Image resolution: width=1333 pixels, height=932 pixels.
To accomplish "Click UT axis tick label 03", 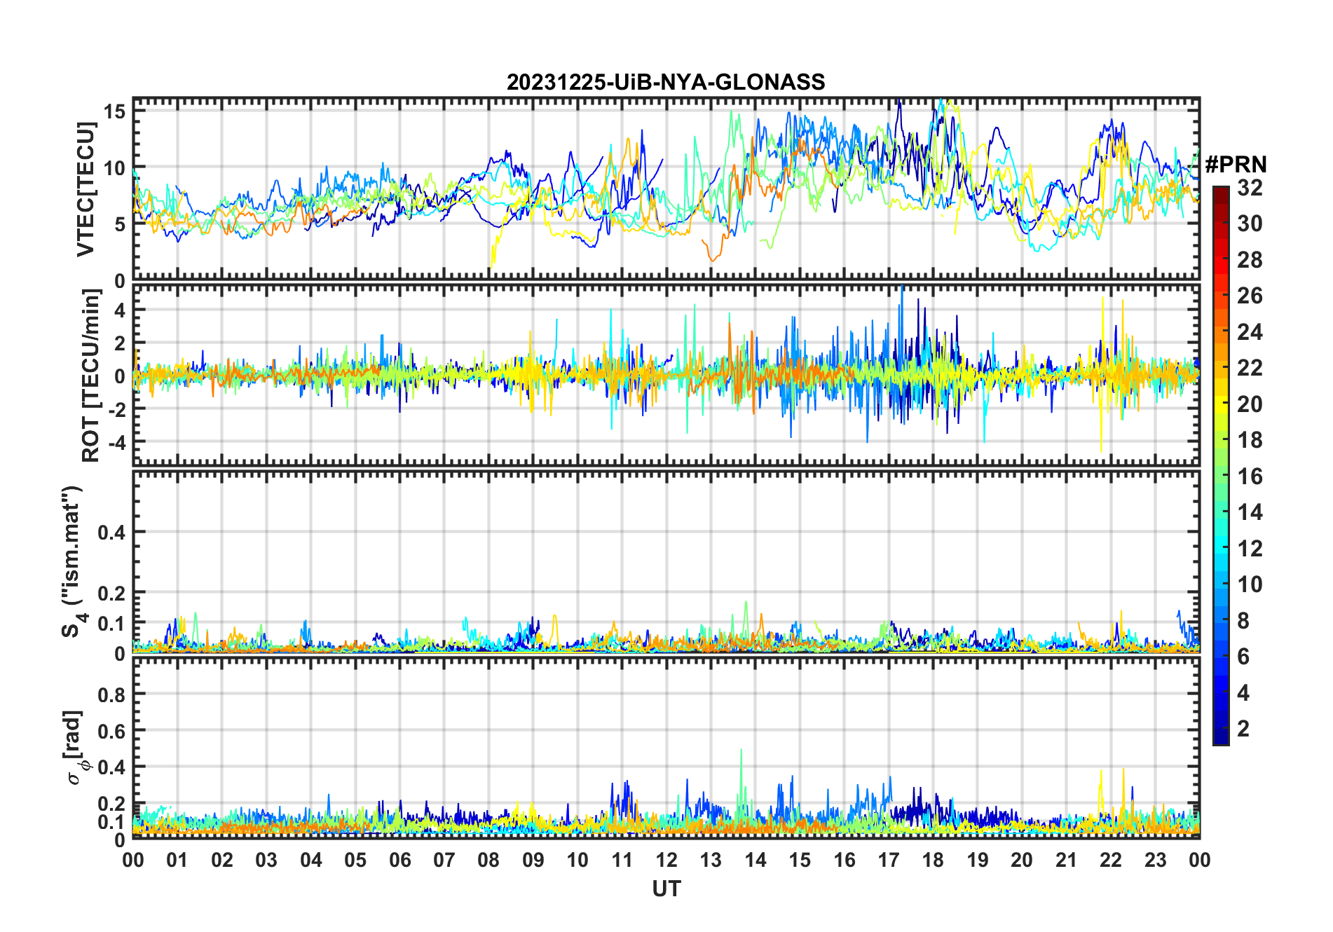I will 266,861.
